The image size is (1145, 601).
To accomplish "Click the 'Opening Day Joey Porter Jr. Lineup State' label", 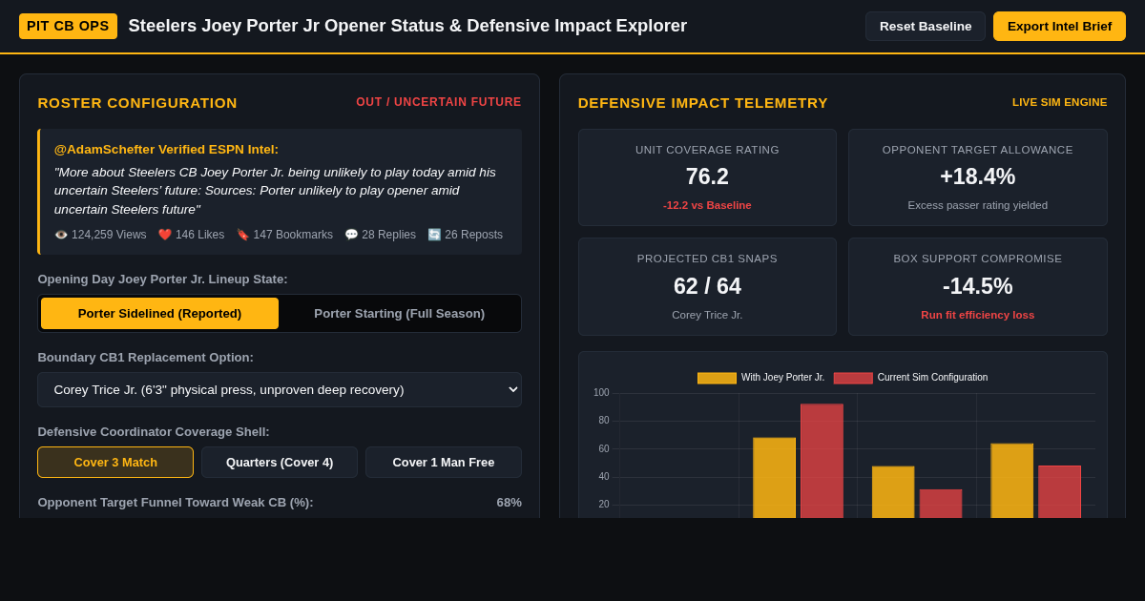I will point(162,279).
